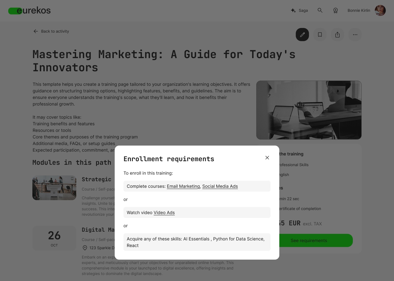Click the Digital module title
Image resolution: width=394 pixels, height=281 pixels.
(98, 230)
